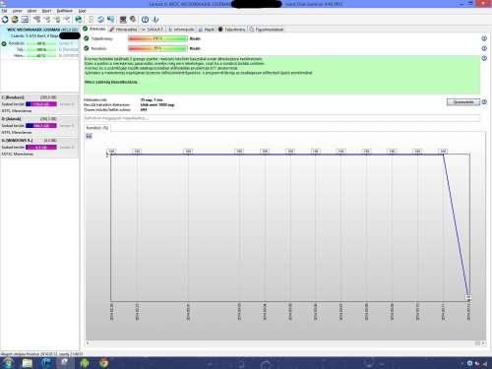Click help icon beside the green description box

[x=484, y=58]
